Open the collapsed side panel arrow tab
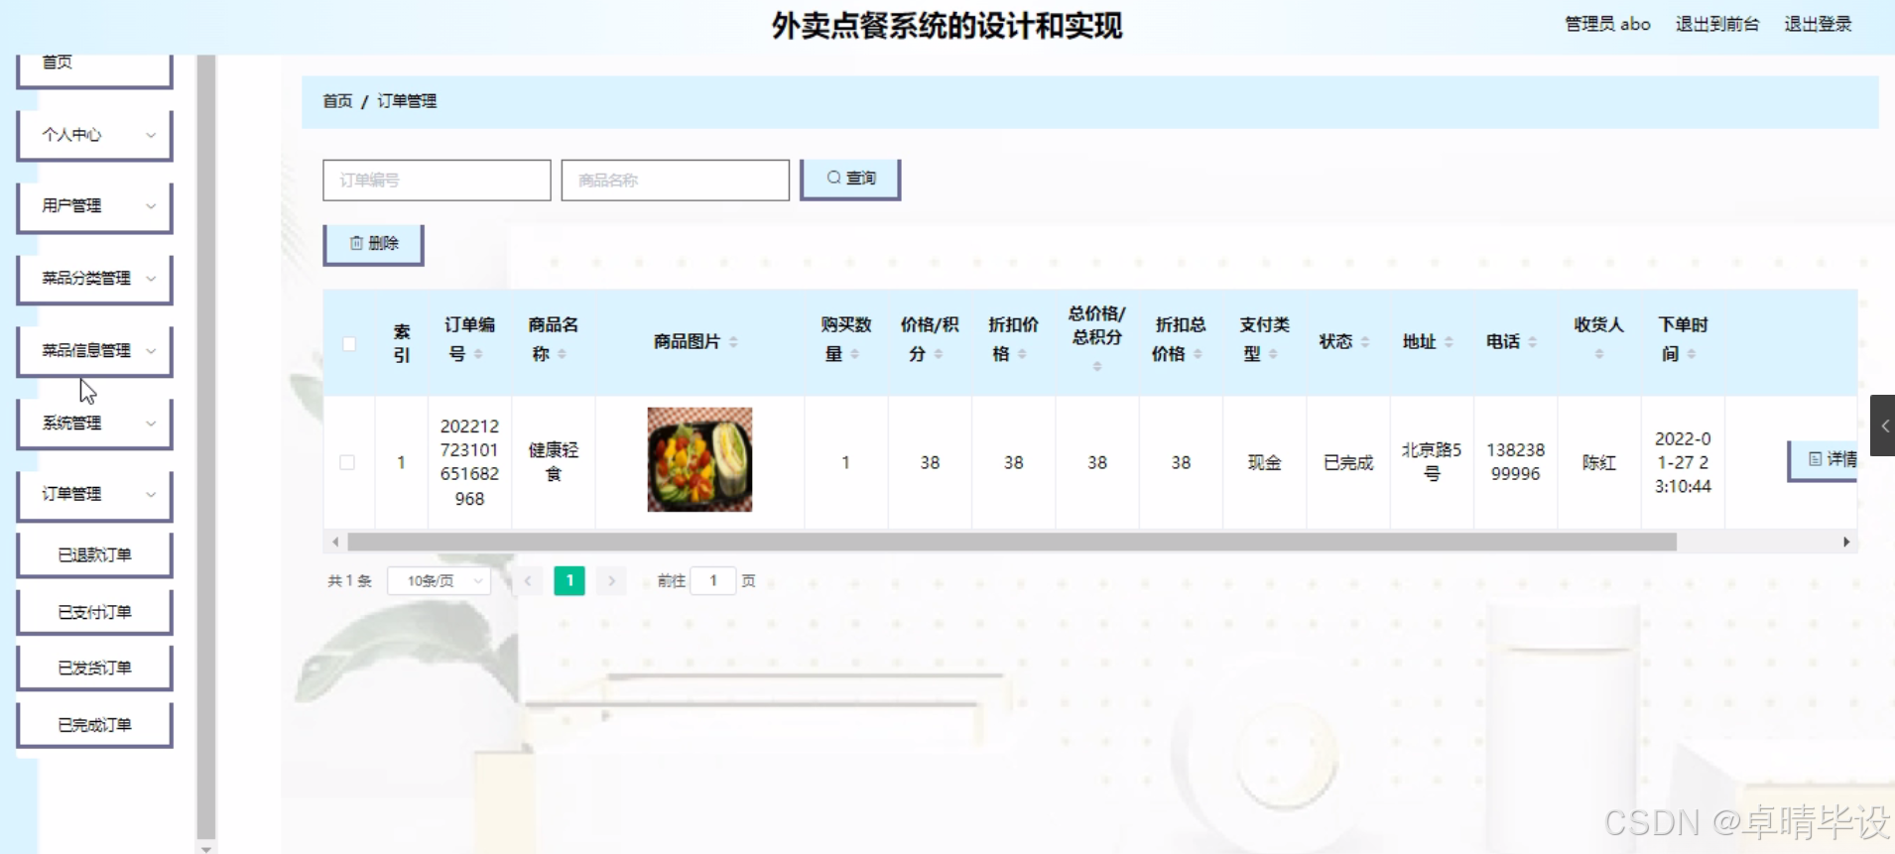Screen dimensions: 1895x854 (x=1883, y=426)
